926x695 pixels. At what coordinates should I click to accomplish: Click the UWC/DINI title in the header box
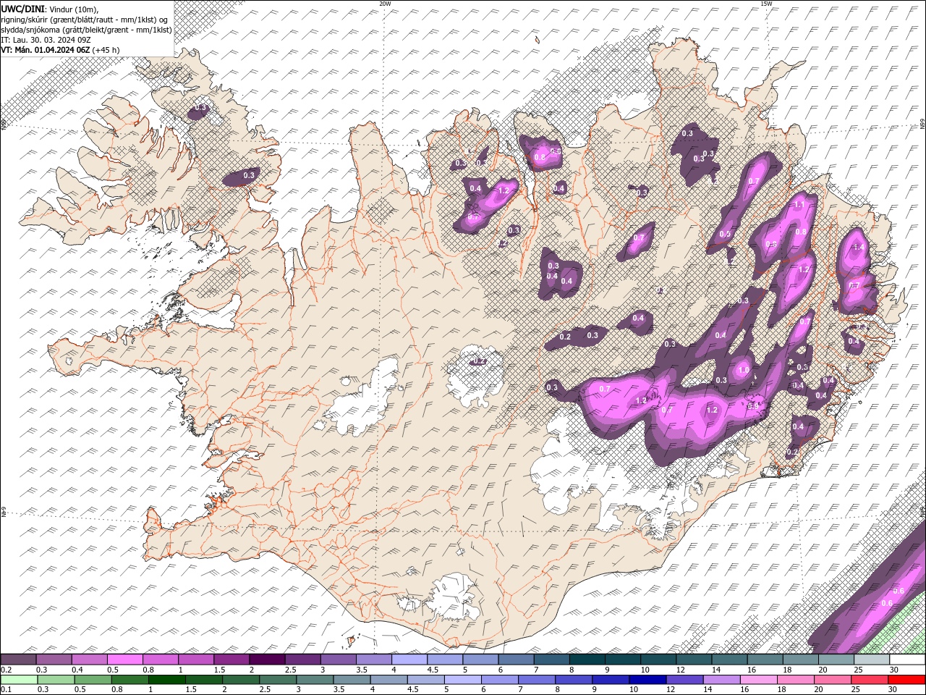pyautogui.click(x=22, y=9)
